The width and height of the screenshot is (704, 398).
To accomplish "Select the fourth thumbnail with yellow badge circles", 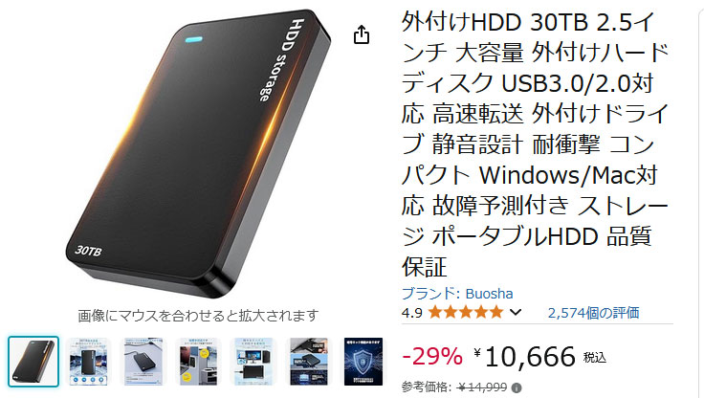I will point(198,362).
